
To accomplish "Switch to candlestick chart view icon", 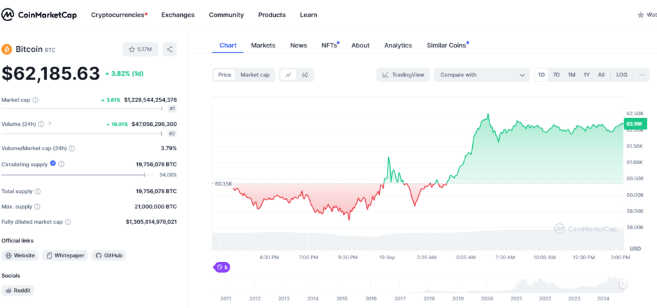I will coord(305,75).
